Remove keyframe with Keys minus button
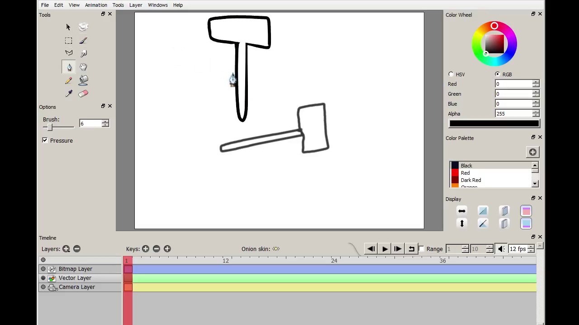Screen dimensions: 579x325 coord(157,249)
